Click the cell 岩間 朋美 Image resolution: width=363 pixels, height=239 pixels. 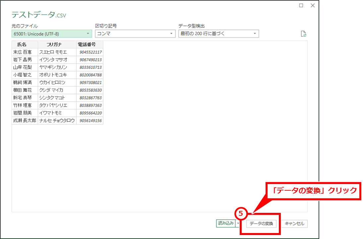click(25, 113)
